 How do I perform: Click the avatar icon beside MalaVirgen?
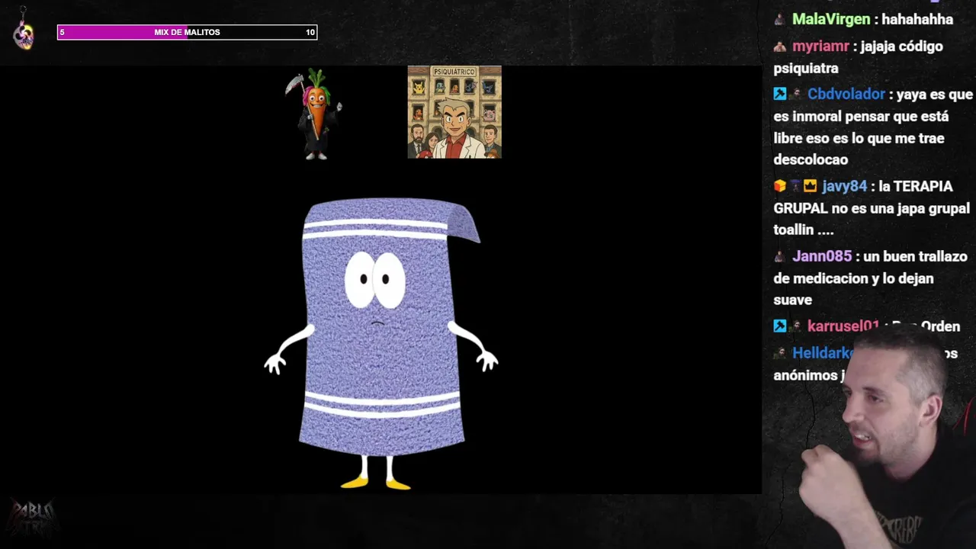point(779,19)
